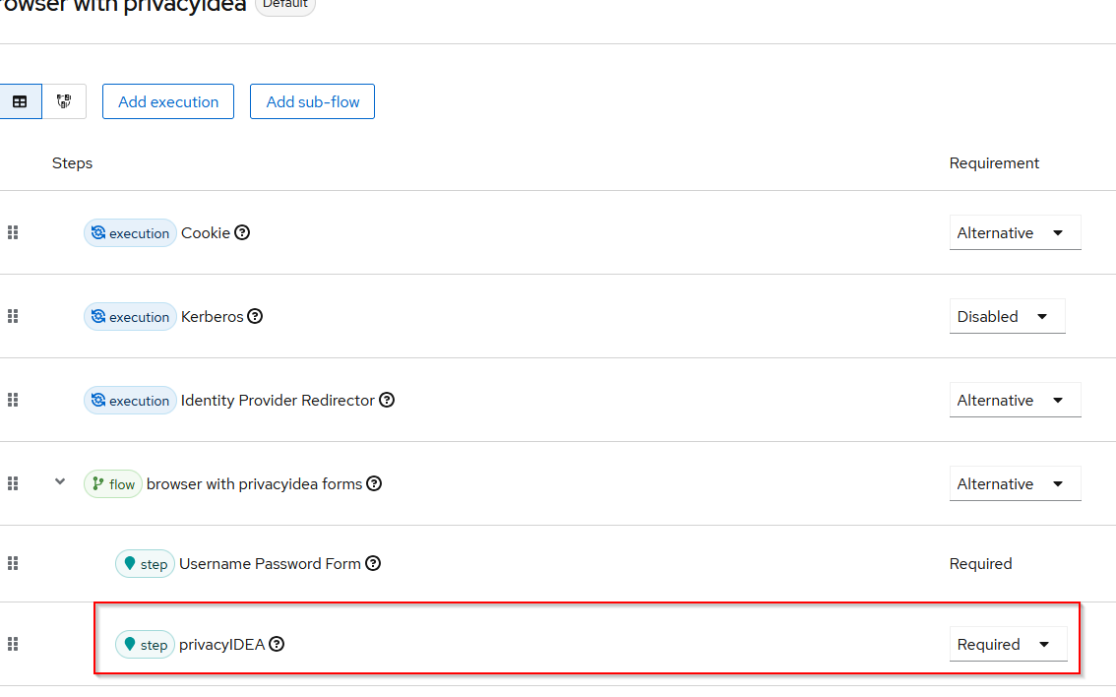
Task: Open Cookie requirement dropdown
Action: (1015, 233)
